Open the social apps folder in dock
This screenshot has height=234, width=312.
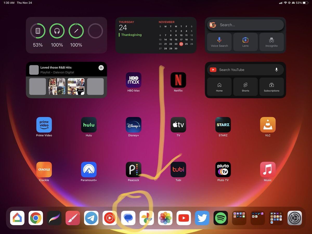pyautogui.click(x=239, y=218)
